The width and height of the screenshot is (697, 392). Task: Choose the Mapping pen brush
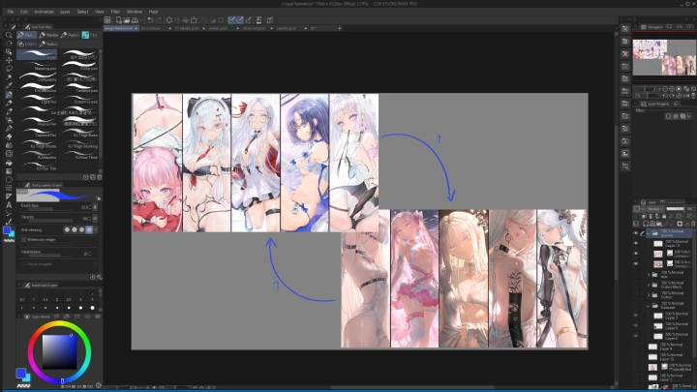click(x=38, y=66)
